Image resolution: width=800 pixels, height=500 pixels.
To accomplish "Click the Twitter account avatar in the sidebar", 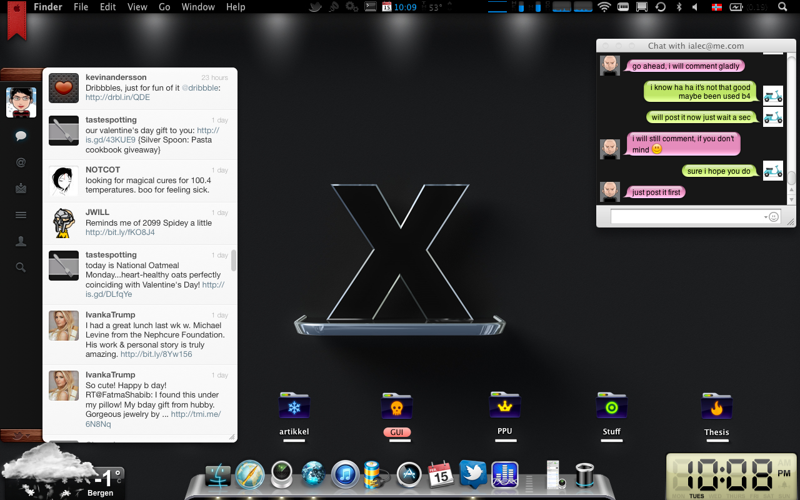I will [21, 102].
